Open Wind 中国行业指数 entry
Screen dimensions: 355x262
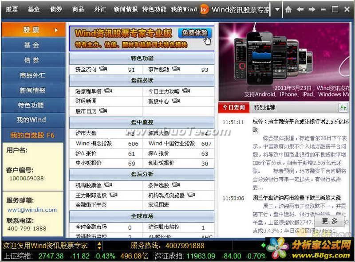click(x=172, y=144)
